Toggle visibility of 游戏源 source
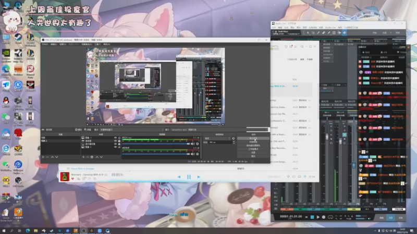This screenshot has width=417, height=234. coord(115,141)
